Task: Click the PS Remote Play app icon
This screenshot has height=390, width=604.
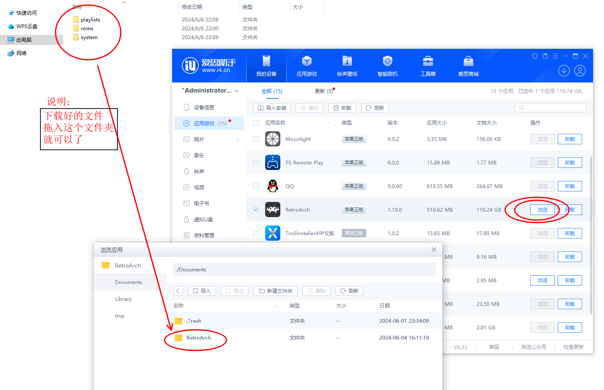Action: [273, 162]
